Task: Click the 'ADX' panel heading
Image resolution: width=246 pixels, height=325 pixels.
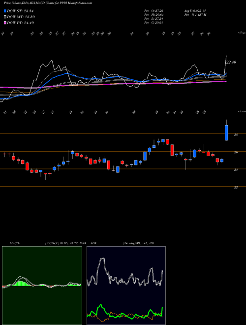Action: pos(93,243)
